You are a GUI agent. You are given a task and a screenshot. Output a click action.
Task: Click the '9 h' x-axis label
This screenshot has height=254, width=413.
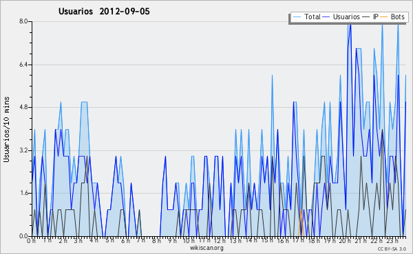(172, 240)
